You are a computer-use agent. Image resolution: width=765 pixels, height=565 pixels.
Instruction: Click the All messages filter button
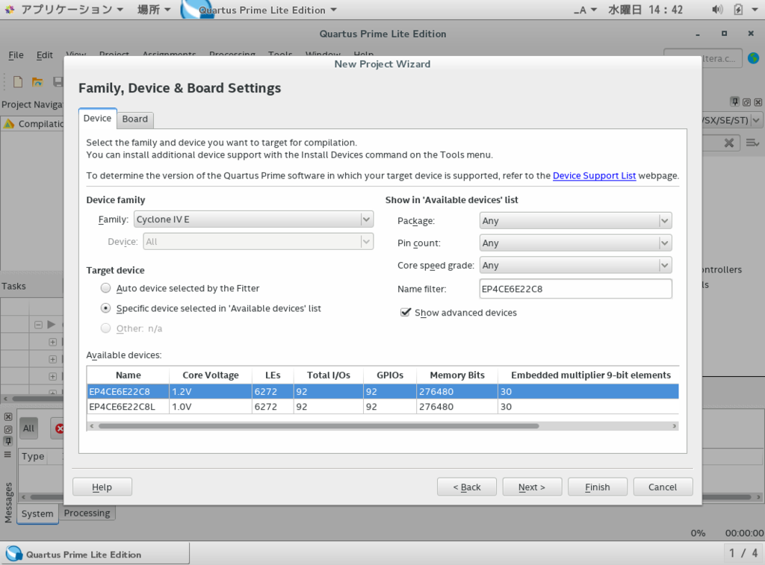[29, 428]
